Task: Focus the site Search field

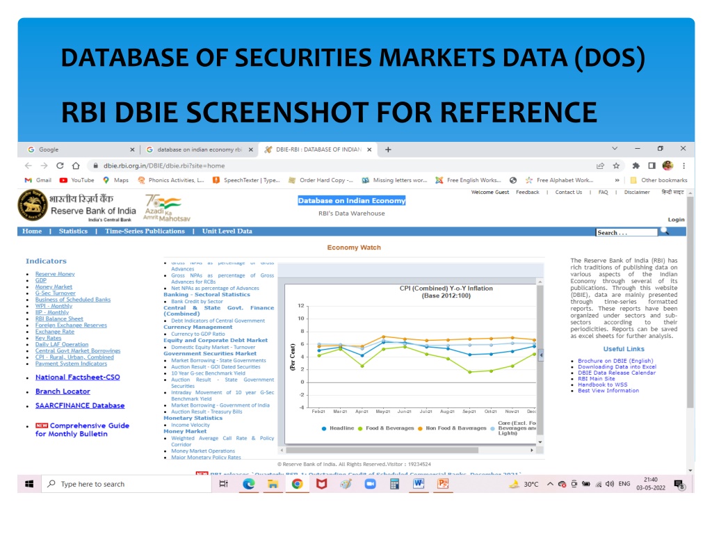Action: click(x=626, y=232)
